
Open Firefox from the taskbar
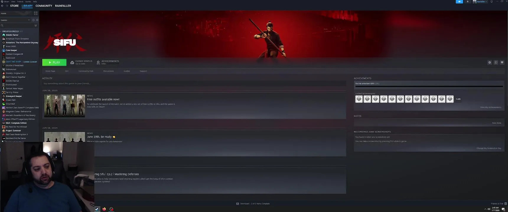[x=104, y=209]
